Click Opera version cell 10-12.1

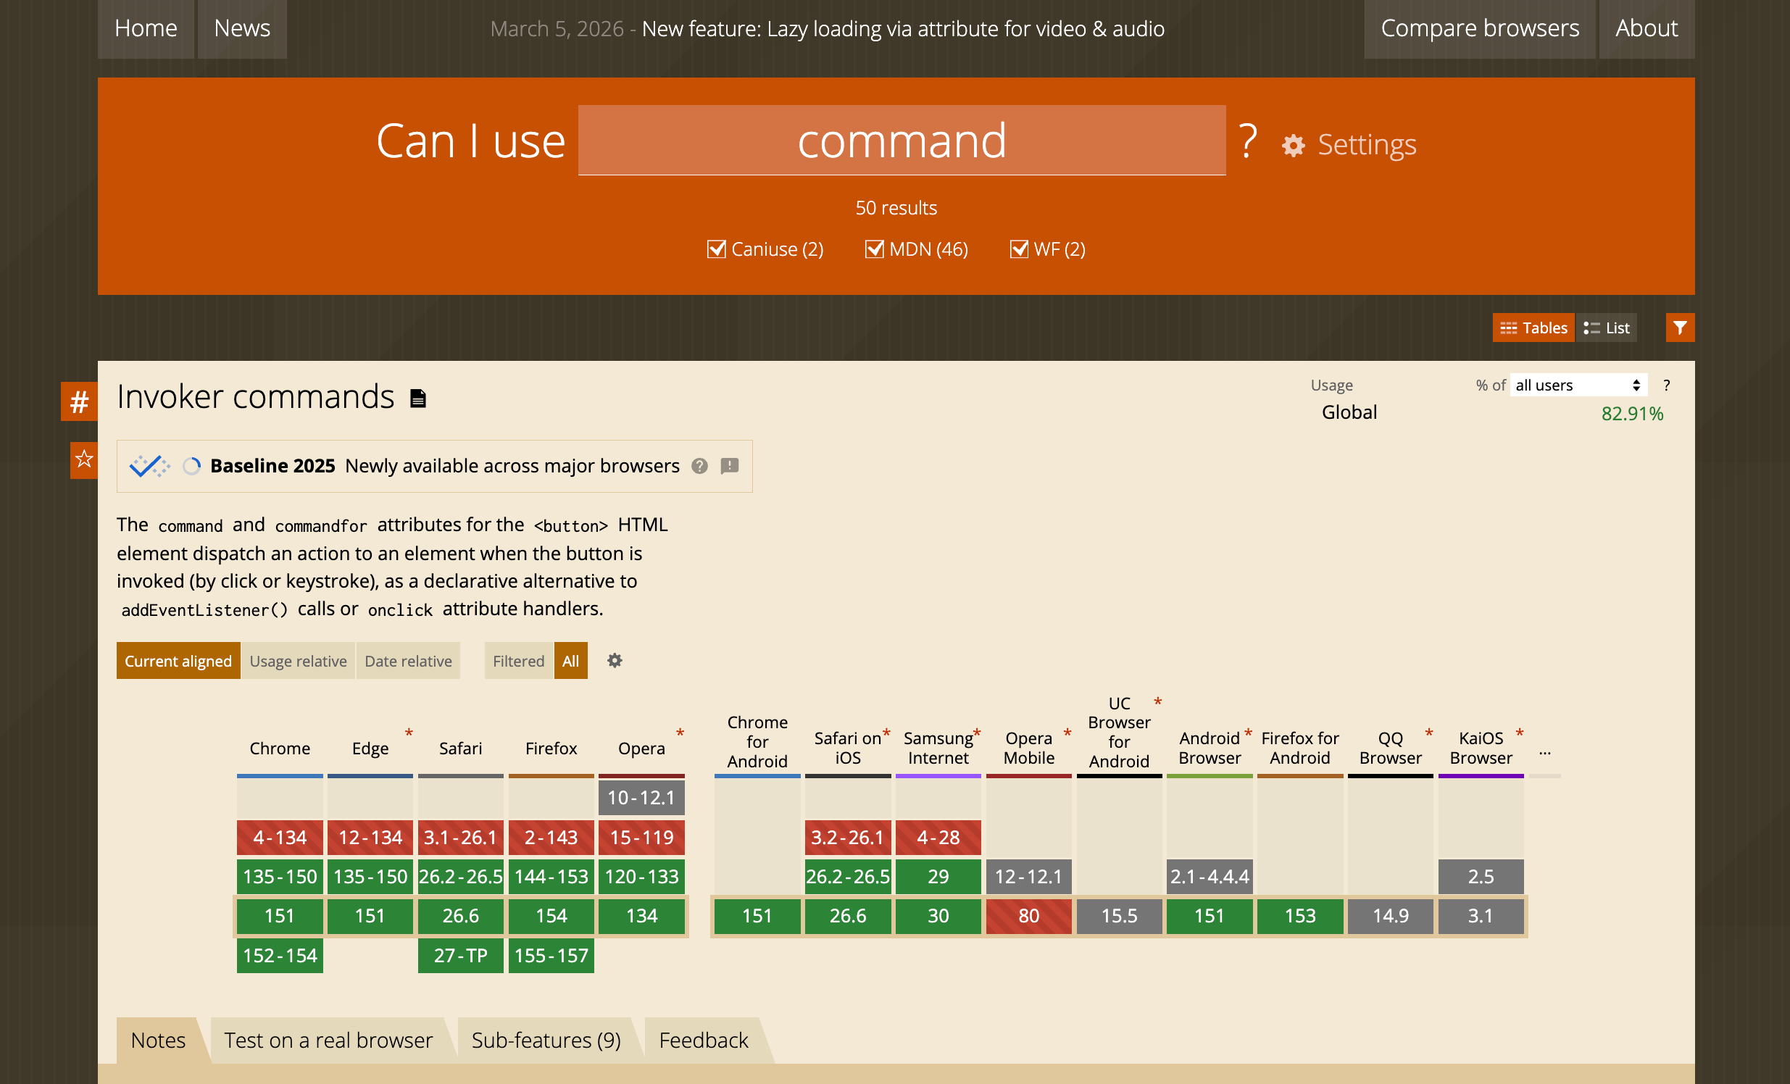(641, 798)
